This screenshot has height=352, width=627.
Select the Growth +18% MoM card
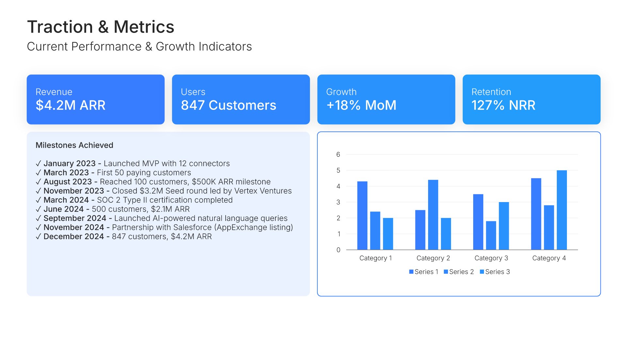(x=386, y=99)
